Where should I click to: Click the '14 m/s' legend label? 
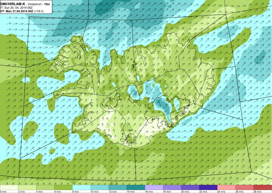click(131, 192)
